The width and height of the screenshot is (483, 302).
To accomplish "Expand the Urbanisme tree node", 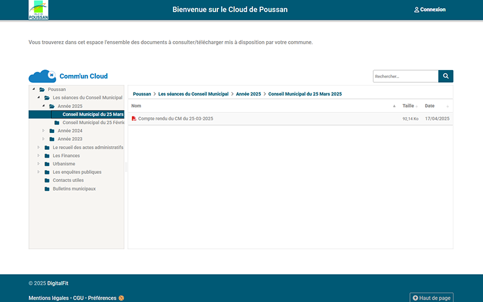I will click(39, 164).
